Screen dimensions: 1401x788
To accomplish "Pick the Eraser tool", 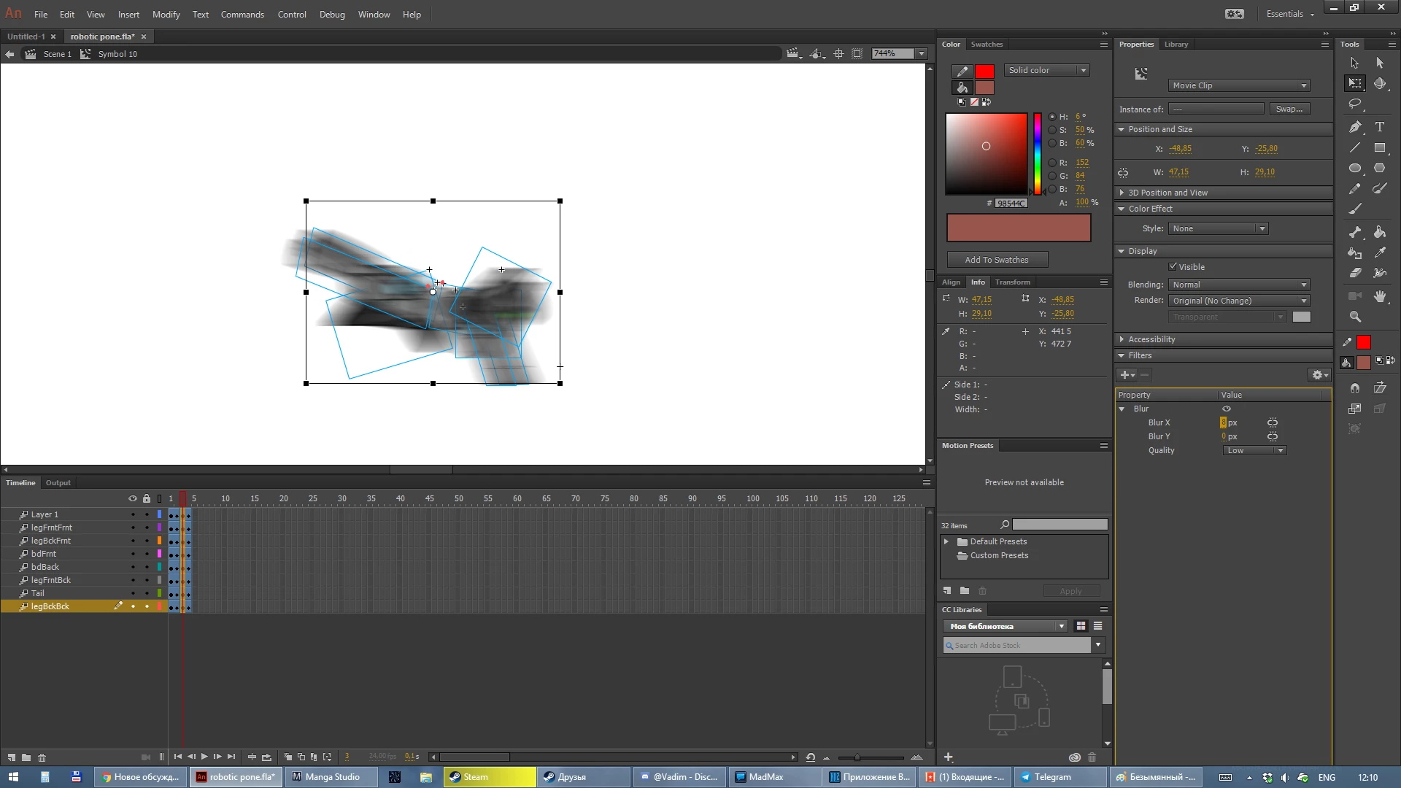I will (1355, 273).
